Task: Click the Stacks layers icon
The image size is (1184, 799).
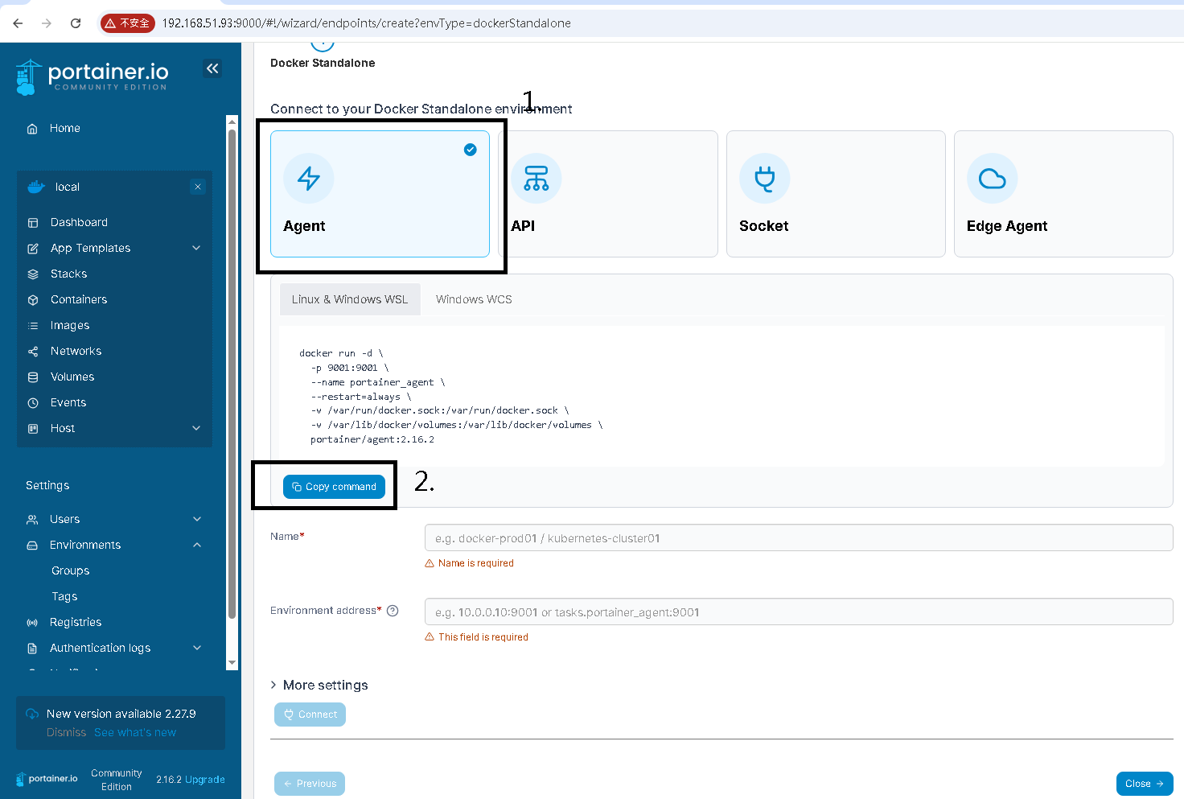Action: click(x=33, y=274)
